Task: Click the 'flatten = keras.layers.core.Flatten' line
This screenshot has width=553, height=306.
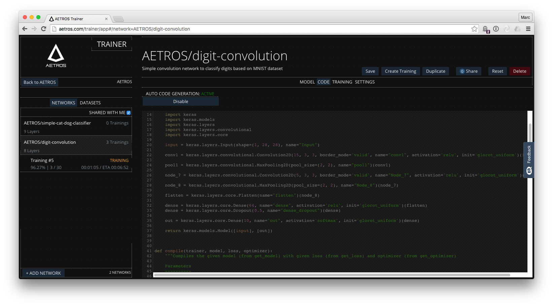Action: click(x=242, y=196)
